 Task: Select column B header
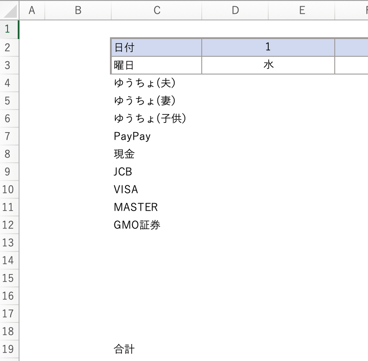78,10
